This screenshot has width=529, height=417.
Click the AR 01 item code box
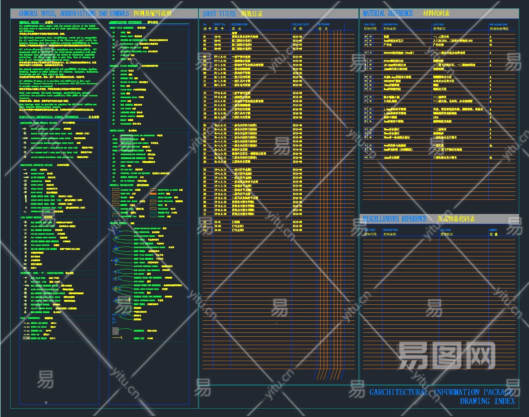(368, 37)
